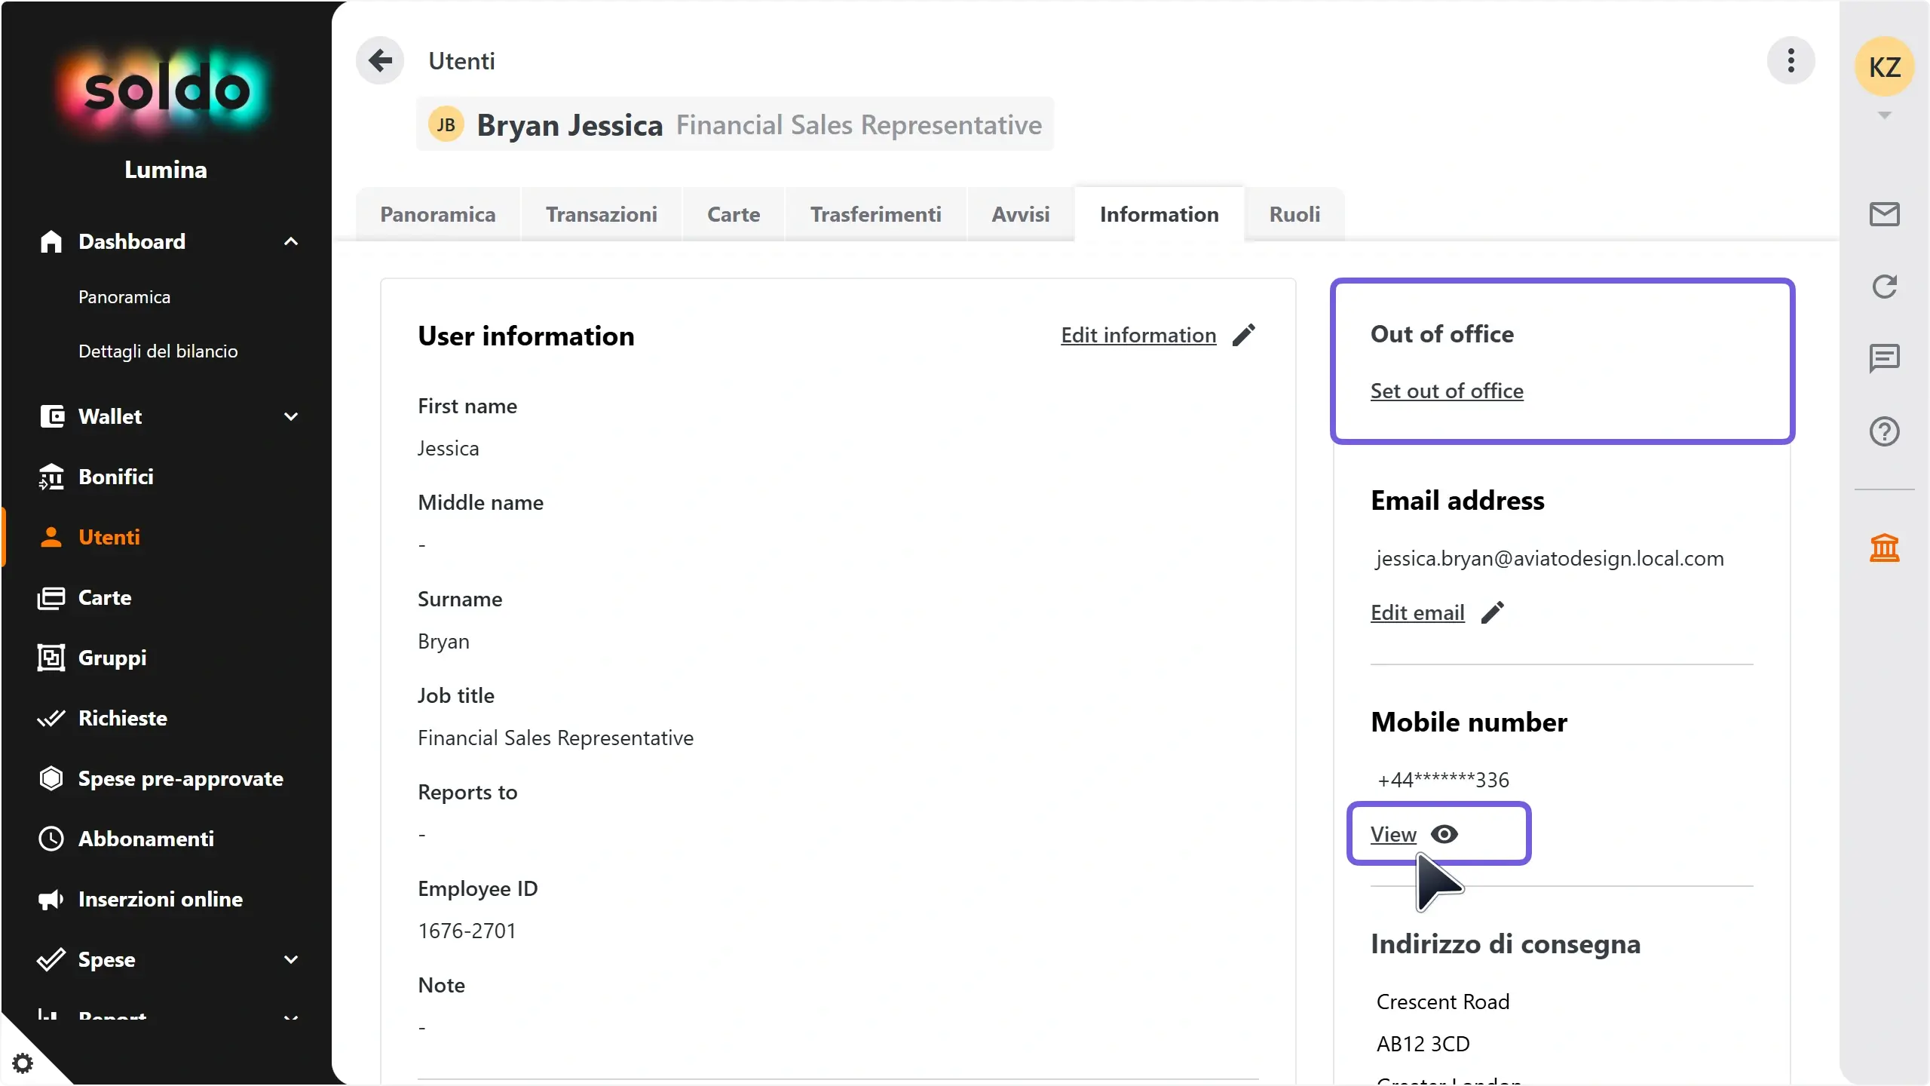The width and height of the screenshot is (1930, 1086).
Task: Click the pencil icon beside Edit email
Action: [1492, 612]
